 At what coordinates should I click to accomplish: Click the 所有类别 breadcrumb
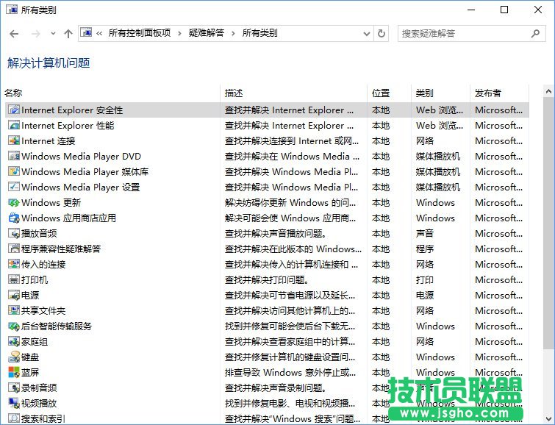click(259, 33)
